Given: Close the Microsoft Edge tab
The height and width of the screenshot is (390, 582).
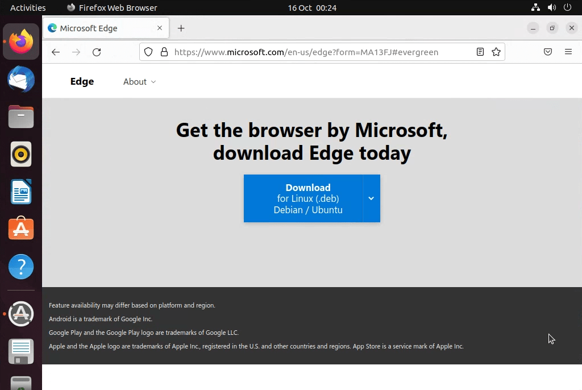Looking at the screenshot, I should pyautogui.click(x=160, y=28).
